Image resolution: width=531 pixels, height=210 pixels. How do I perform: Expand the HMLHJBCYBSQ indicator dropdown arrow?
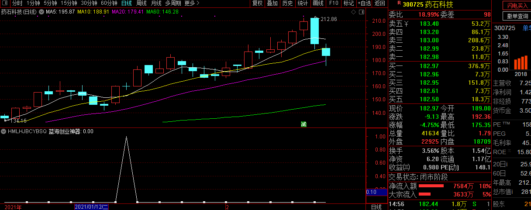coord(3,131)
